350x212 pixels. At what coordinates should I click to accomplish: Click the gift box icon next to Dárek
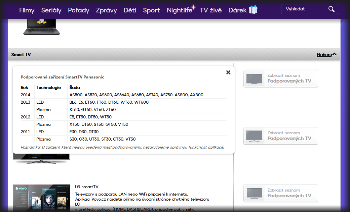tap(253, 10)
